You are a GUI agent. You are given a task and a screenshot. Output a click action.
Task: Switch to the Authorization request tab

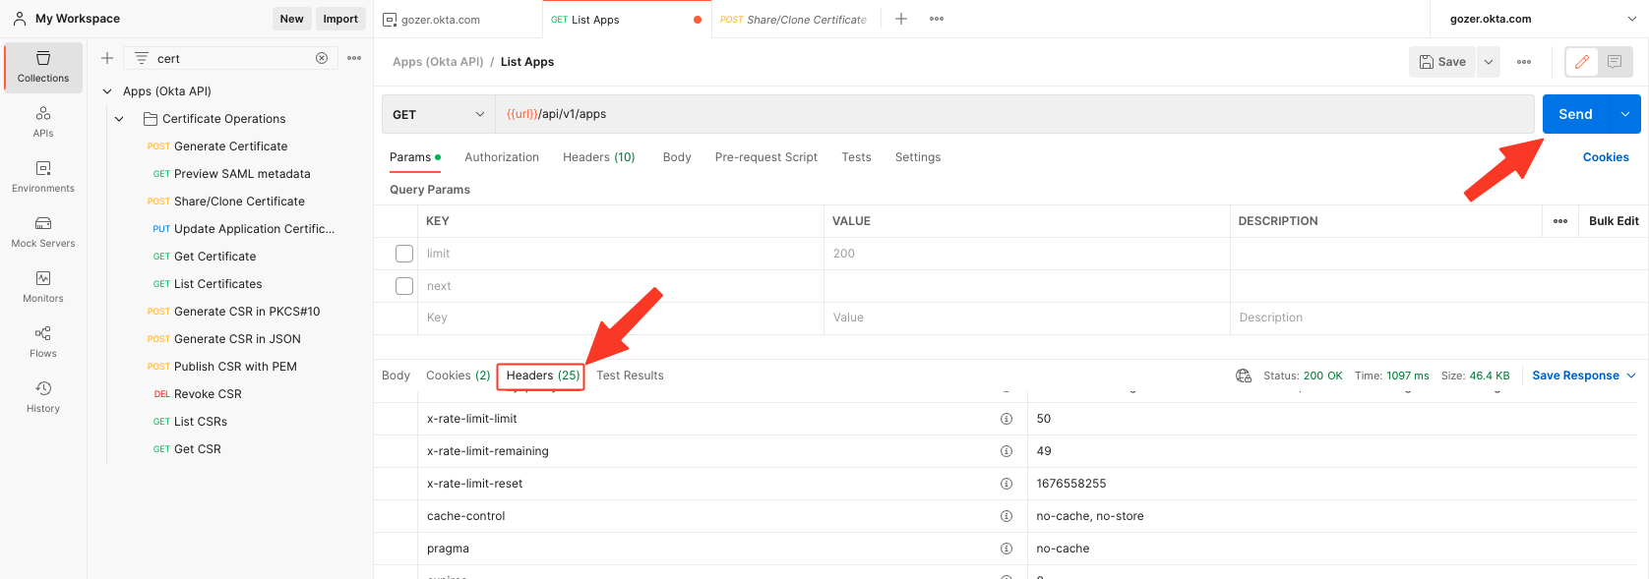click(502, 157)
